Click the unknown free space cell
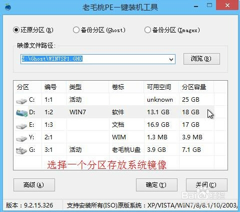The height and width of the screenshot is (212, 240). click(x=160, y=100)
